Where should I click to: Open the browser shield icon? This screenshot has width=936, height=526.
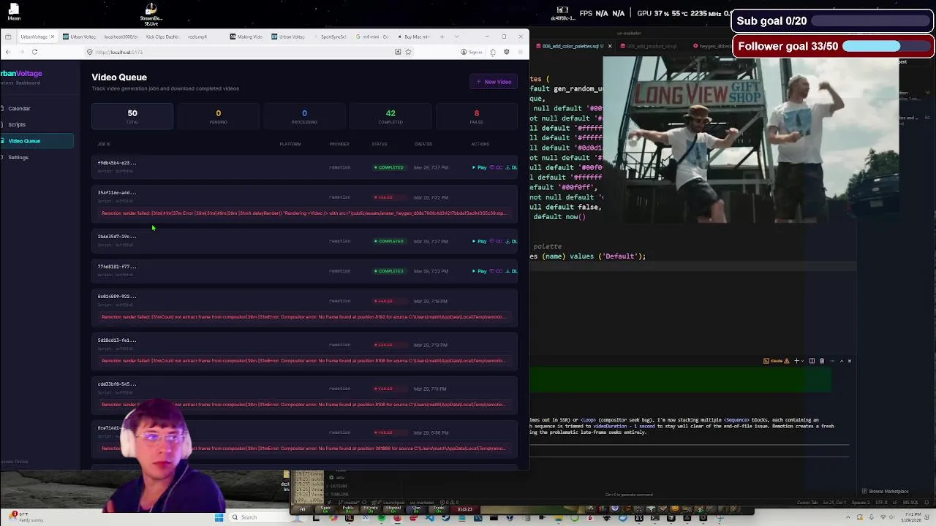click(x=506, y=52)
